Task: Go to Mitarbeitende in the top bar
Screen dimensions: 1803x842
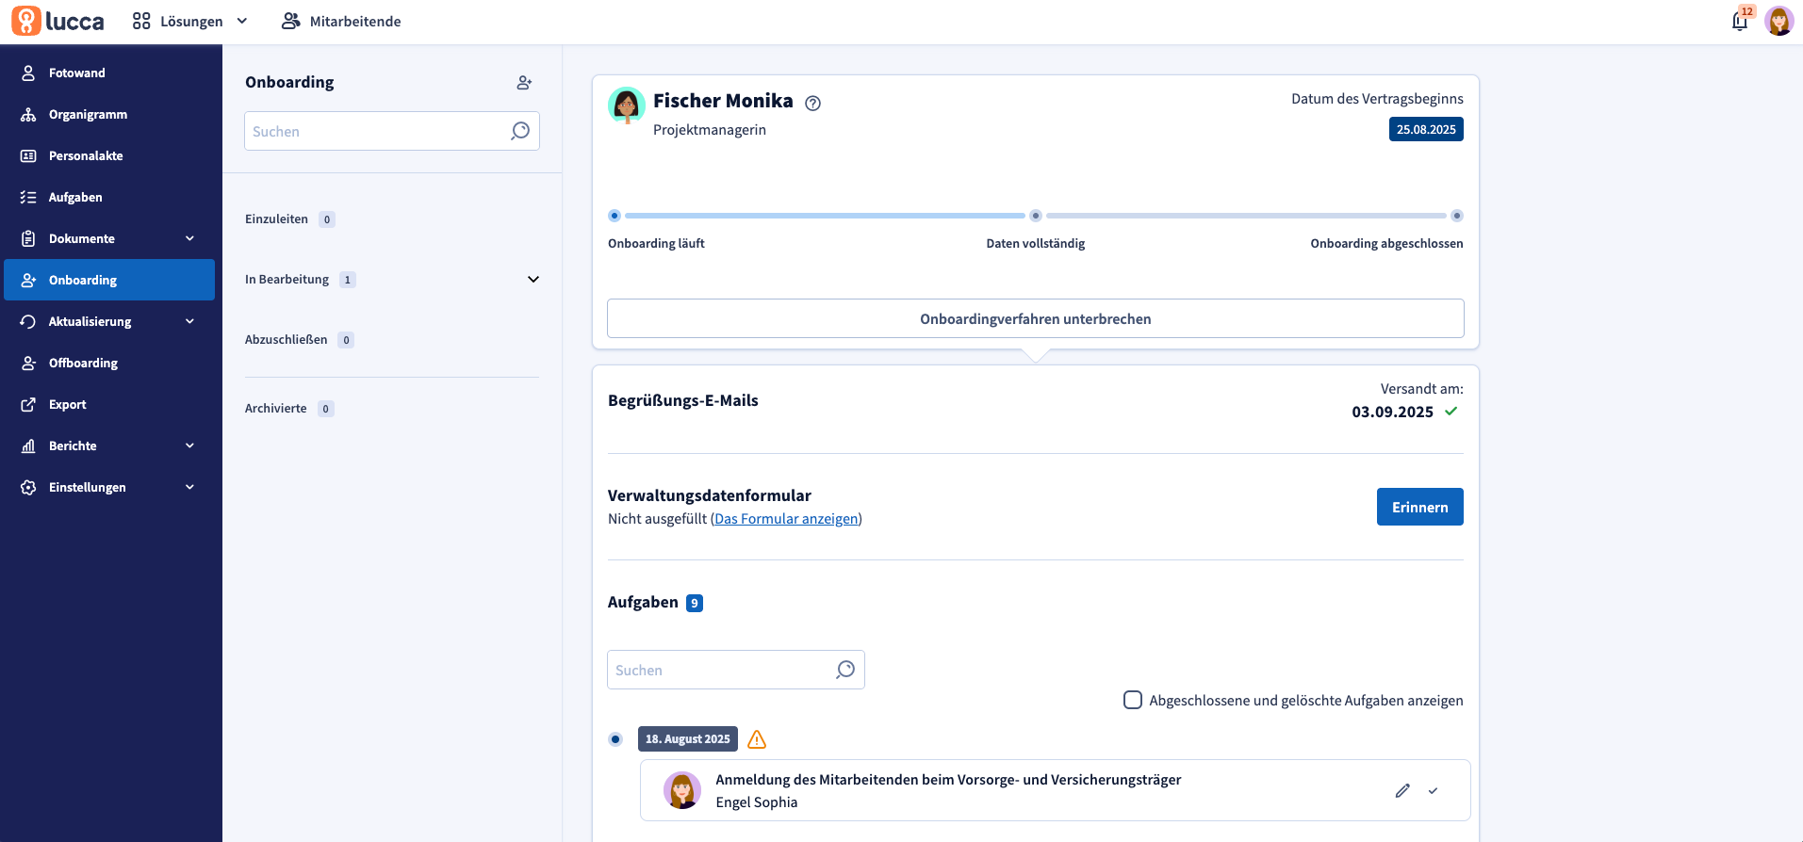Action: (x=341, y=21)
